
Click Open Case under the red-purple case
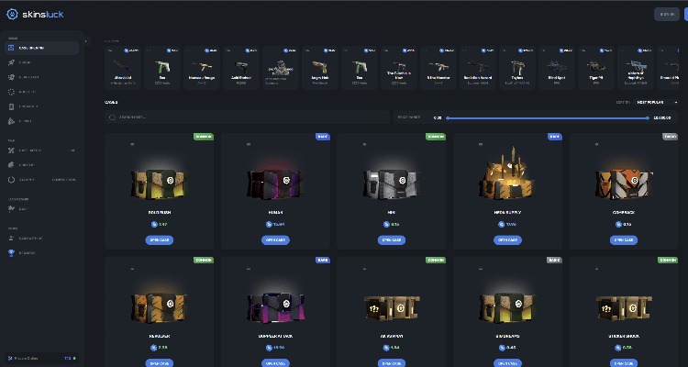[x=275, y=240]
